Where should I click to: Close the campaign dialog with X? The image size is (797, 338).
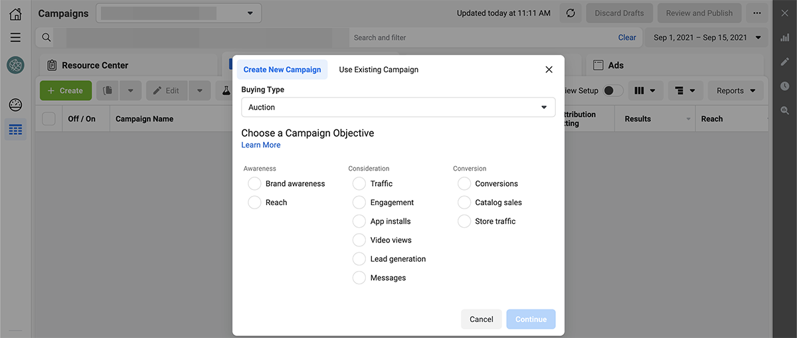click(549, 70)
